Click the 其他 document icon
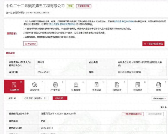This screenshot has width=168, height=134. 158,85
